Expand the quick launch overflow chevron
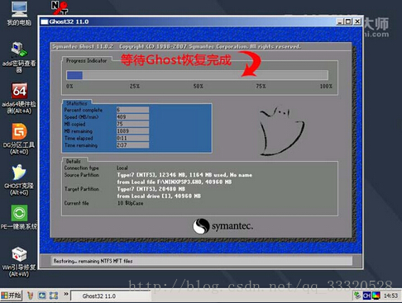This screenshot has height=303, width=402. click(x=66, y=294)
